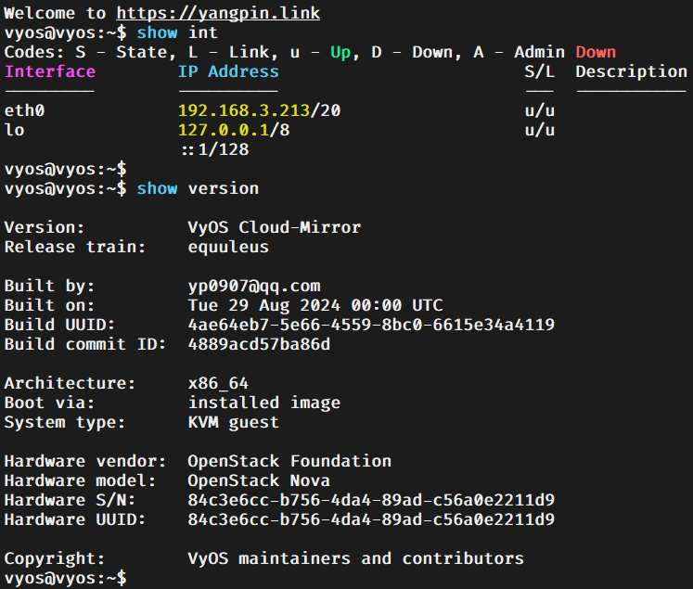Screen dimensions: 693x589
Task: Click the 'Description' column header
Action: click(632, 71)
